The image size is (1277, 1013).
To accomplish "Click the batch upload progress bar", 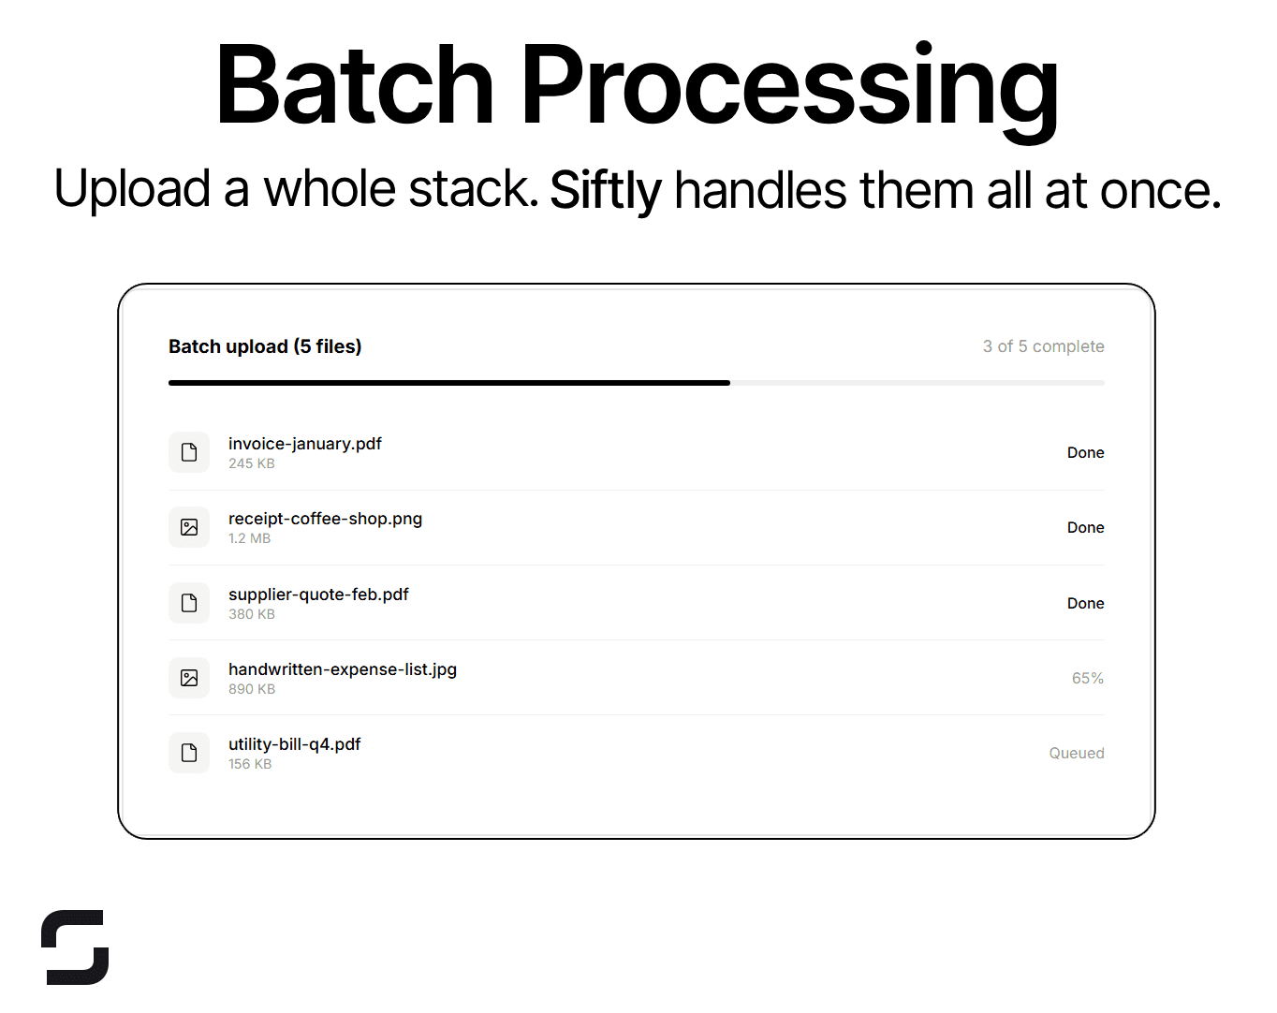I will coord(637,382).
